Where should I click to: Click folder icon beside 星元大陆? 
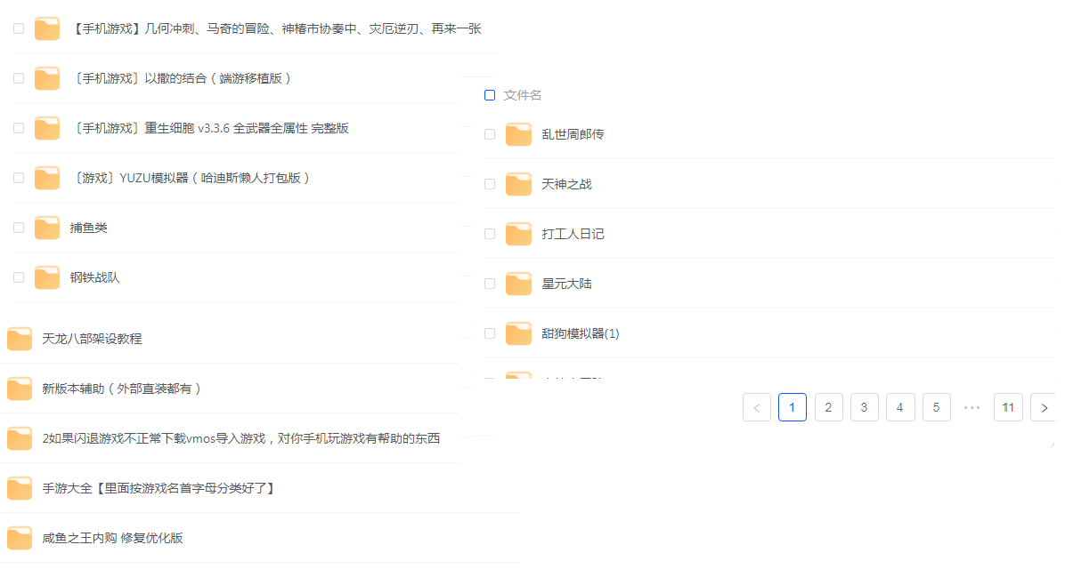coord(518,284)
